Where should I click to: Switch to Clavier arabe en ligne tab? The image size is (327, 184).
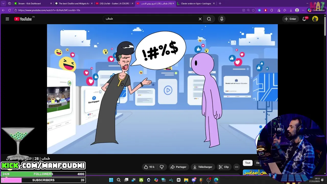click(196, 4)
